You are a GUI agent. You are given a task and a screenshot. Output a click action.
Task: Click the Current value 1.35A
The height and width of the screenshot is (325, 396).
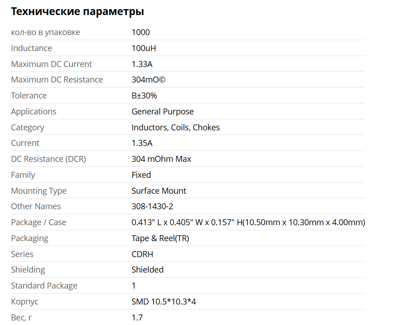(142, 143)
